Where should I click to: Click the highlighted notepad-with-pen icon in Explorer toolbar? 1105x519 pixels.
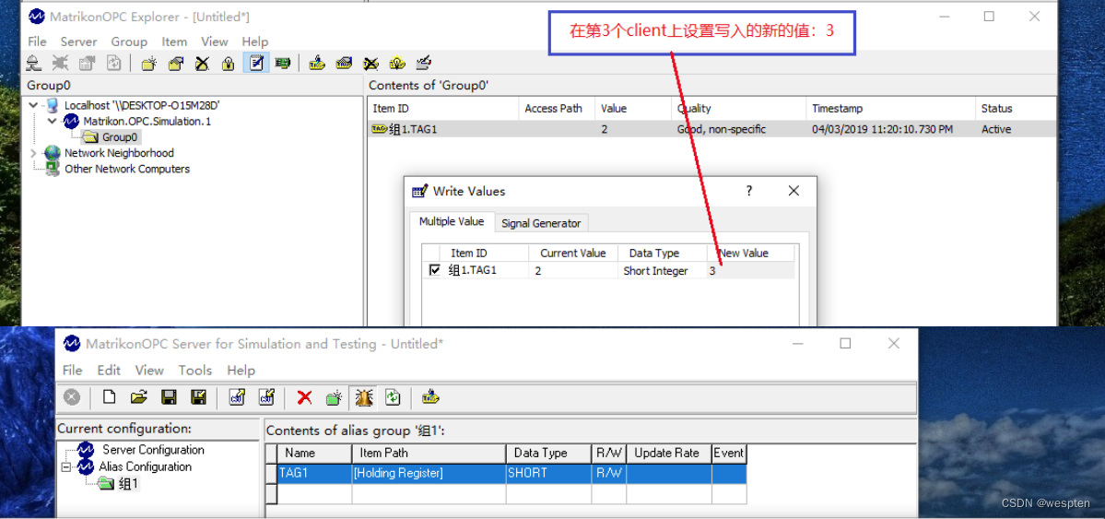[x=256, y=64]
